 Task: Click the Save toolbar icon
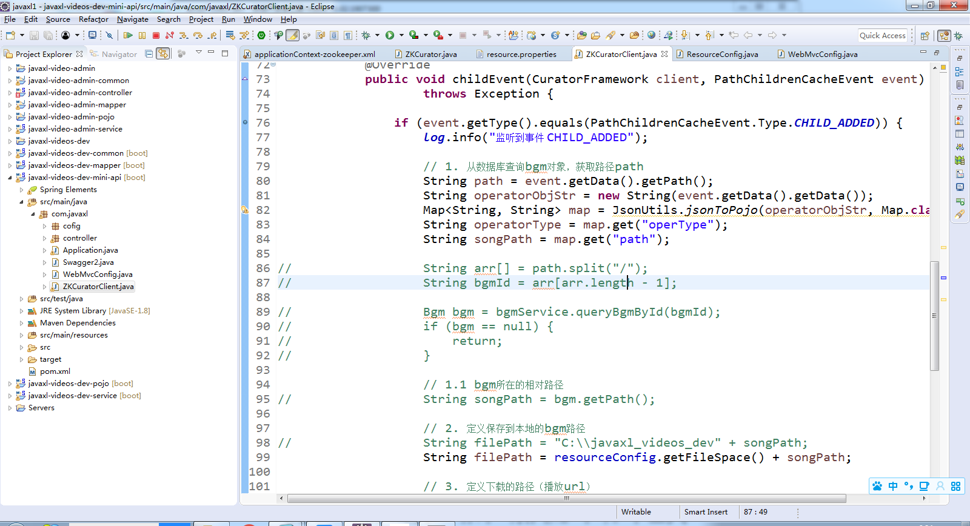34,35
